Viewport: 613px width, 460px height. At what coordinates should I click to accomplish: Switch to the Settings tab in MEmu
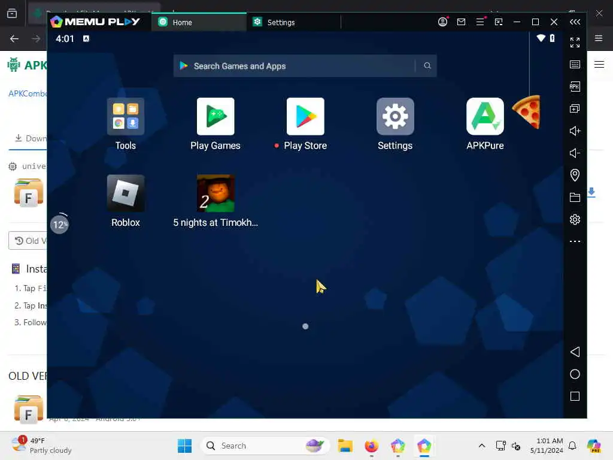[293, 22]
